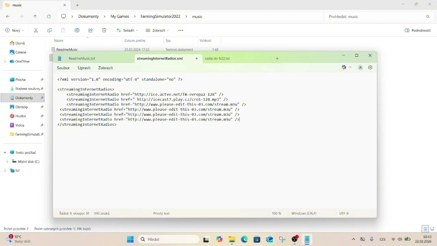This screenshot has width=437, height=246.
Task: Click the Notepad account profile icon
Action: [x=360, y=67]
